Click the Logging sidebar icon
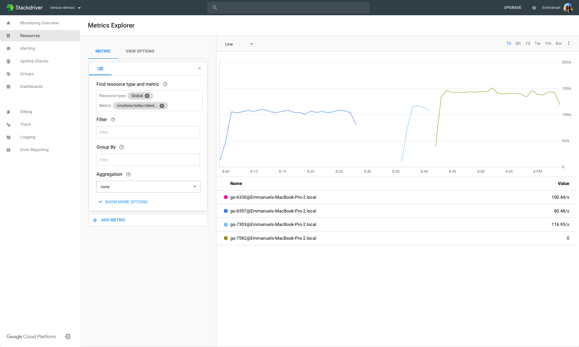Viewport: 579px width, 347px height. (x=8, y=137)
